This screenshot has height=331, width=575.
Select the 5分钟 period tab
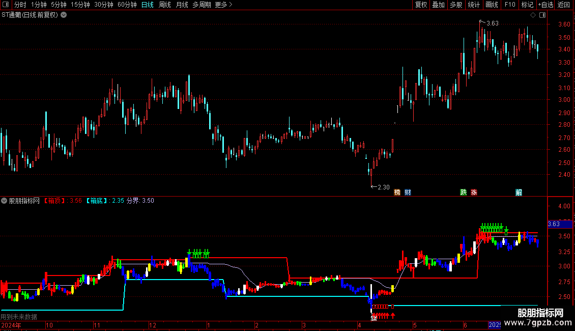click(x=59, y=5)
